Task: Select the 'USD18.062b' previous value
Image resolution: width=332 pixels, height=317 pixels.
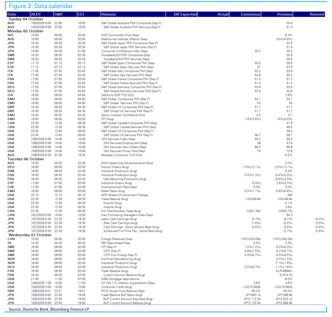Action: [283, 287]
